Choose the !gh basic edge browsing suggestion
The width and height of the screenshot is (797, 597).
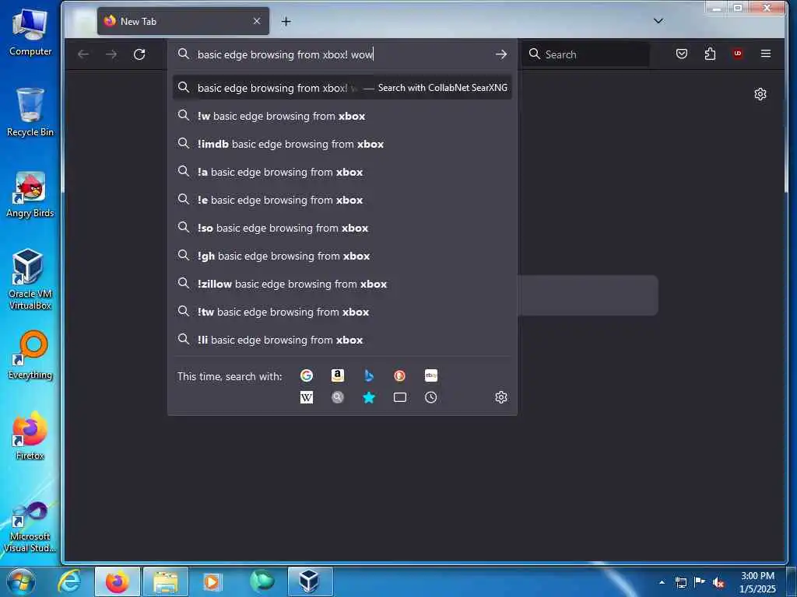click(x=342, y=256)
